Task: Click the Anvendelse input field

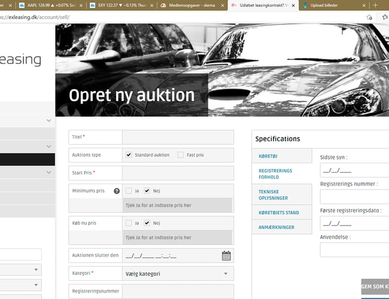Action: coord(354,250)
